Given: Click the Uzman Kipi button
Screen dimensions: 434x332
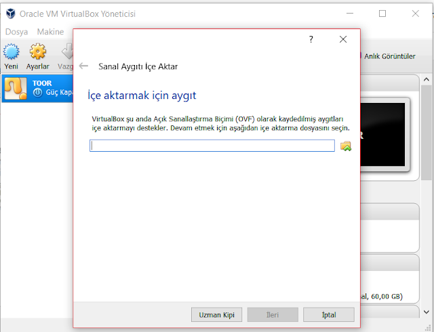Looking at the screenshot, I should [x=216, y=314].
